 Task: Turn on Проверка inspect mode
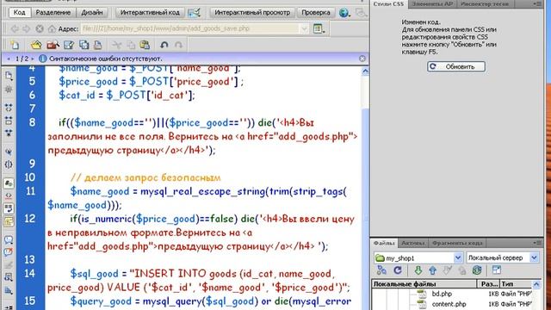pos(316,12)
